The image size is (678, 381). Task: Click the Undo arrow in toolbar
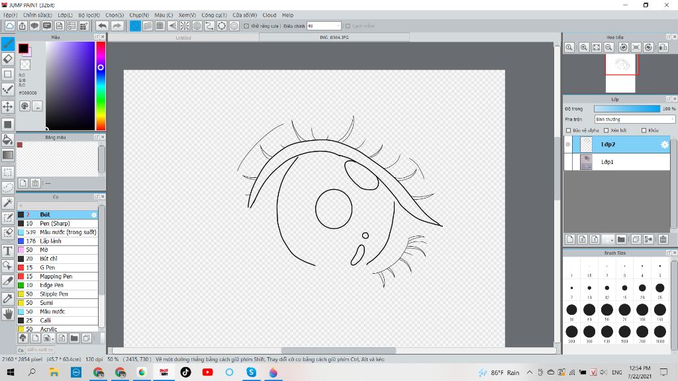[102, 26]
